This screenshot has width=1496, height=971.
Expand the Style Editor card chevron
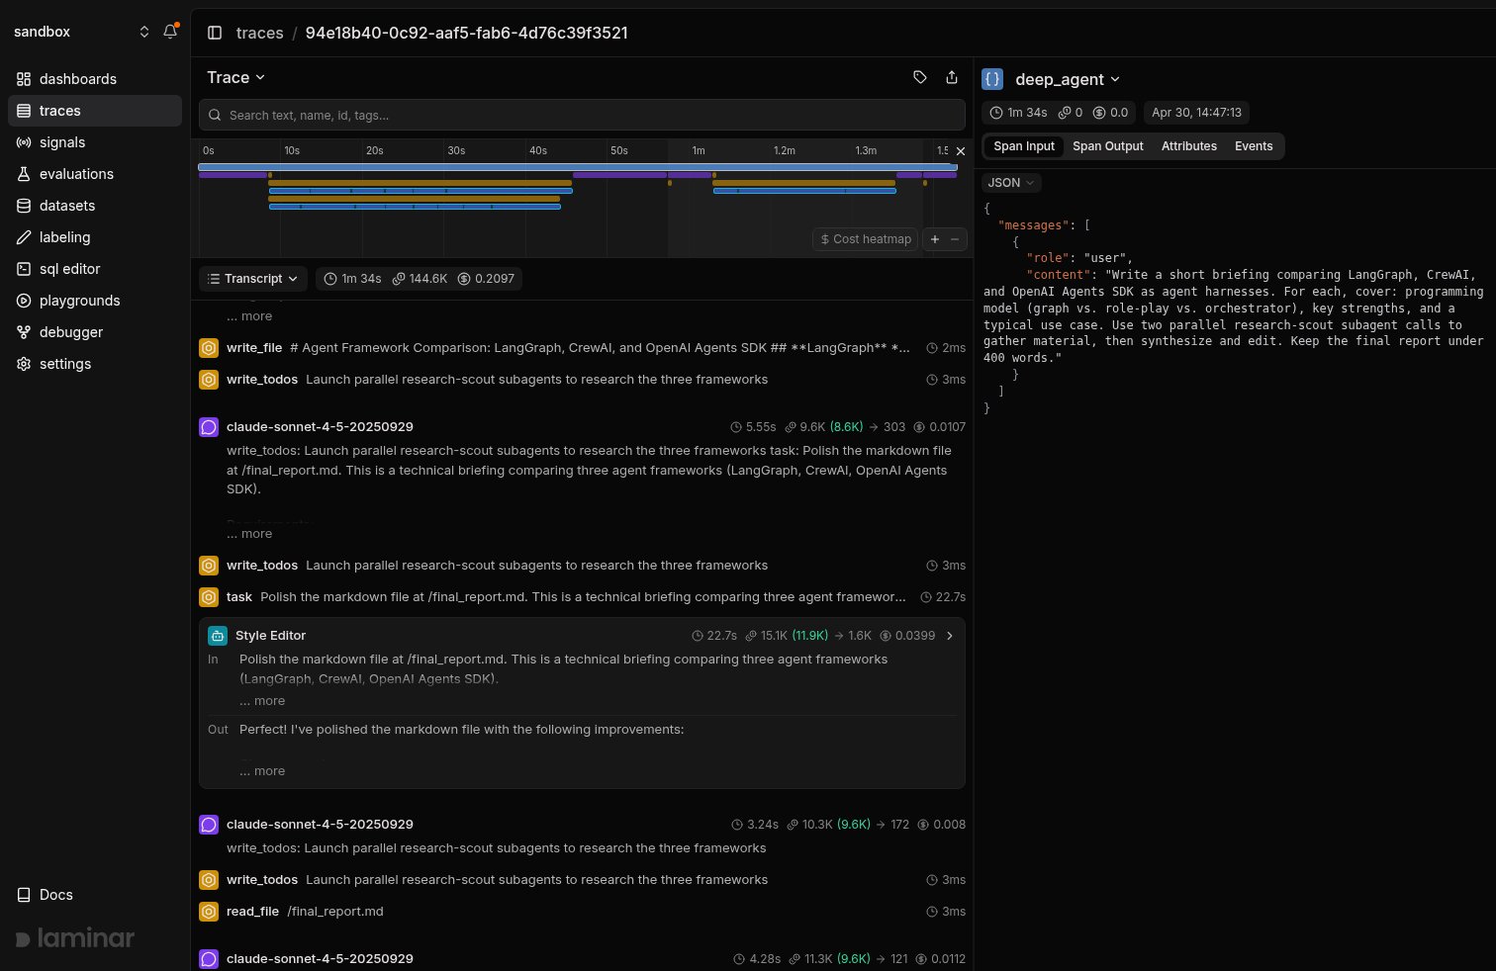(x=950, y=636)
